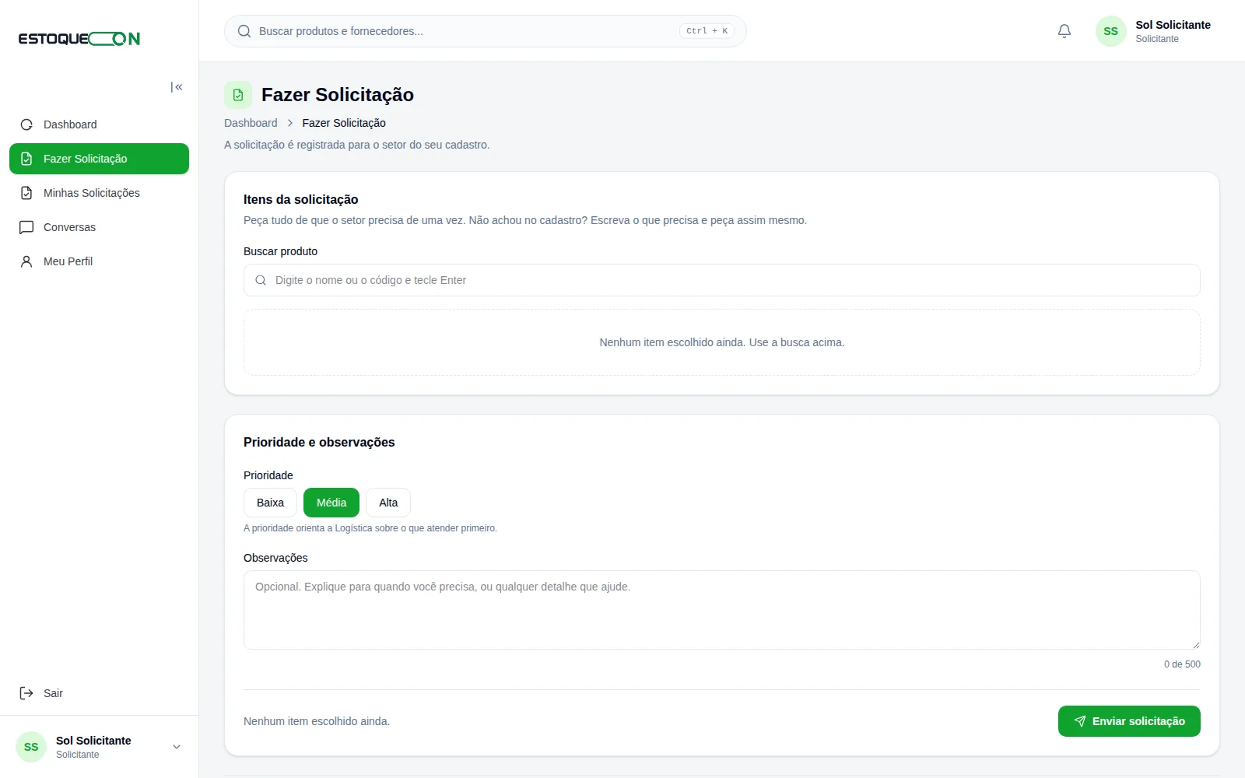This screenshot has height=778, width=1245.
Task: Click the Dashboard icon in the sidebar
Action: click(x=26, y=124)
